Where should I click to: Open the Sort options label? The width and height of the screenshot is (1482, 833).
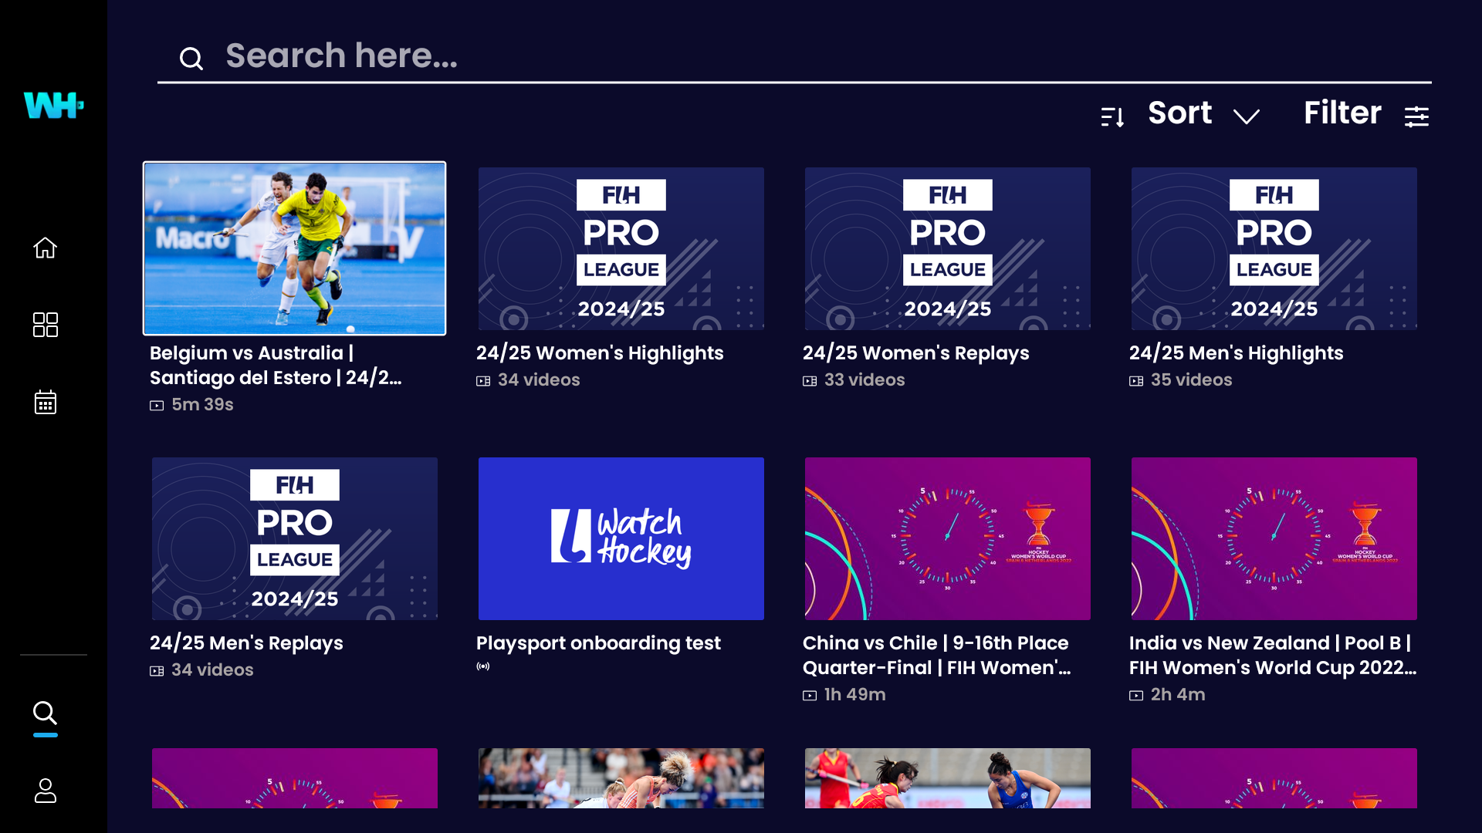(x=1179, y=113)
